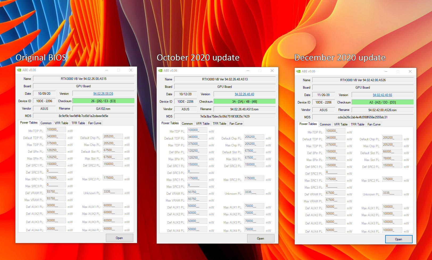432x260 pixels.
Task: Open Fan Curve tab in December 2020 window
Action: click(374, 124)
